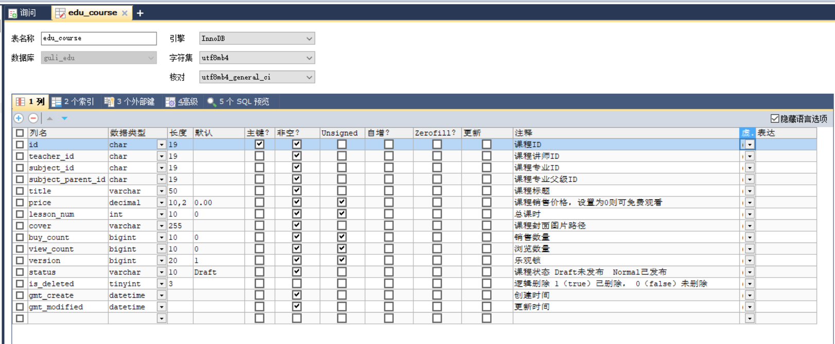Open a new tab with plus icon
The image size is (835, 344).
pyautogui.click(x=140, y=13)
